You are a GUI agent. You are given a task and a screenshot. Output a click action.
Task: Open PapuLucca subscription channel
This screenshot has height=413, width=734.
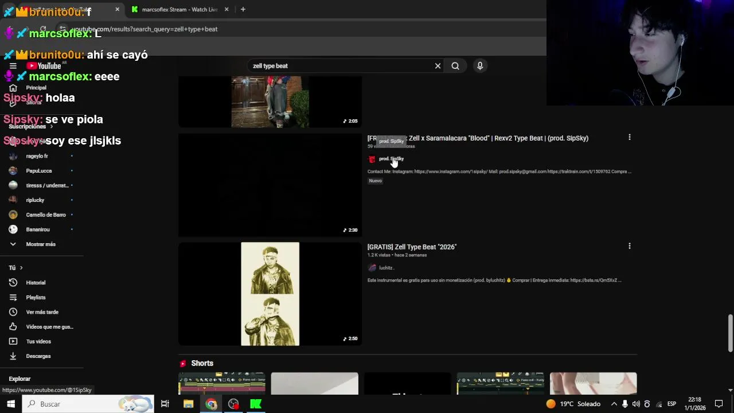click(39, 171)
